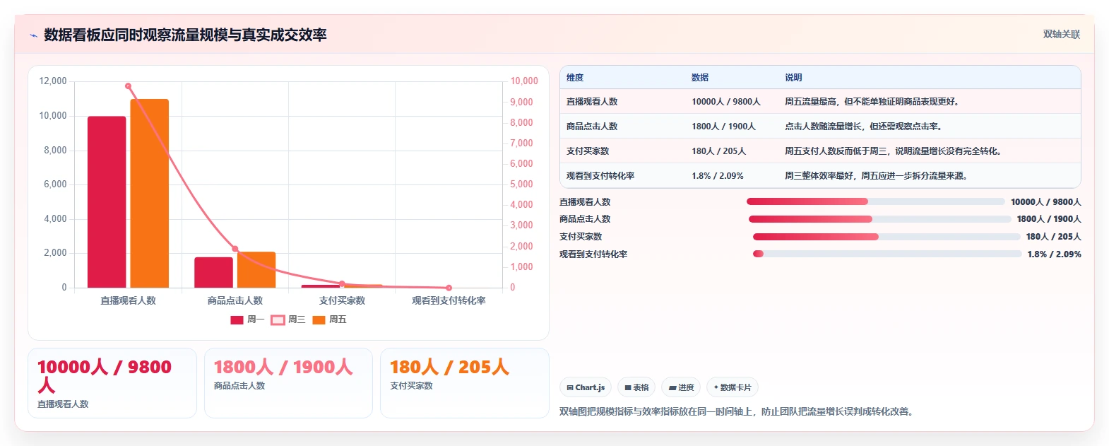1109x446 pixels.
Task: Click the 数据 table column header
Action: [700, 78]
